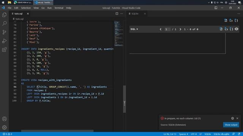Click line 85 INSERT INTO statement
The image size is (243, 136).
click(x=67, y=49)
